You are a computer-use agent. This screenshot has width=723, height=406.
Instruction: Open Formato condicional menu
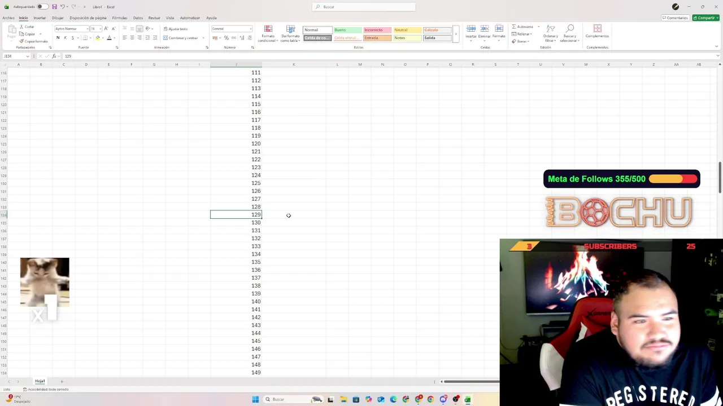click(268, 34)
